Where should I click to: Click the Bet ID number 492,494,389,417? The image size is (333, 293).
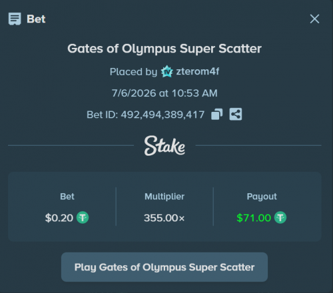click(163, 115)
